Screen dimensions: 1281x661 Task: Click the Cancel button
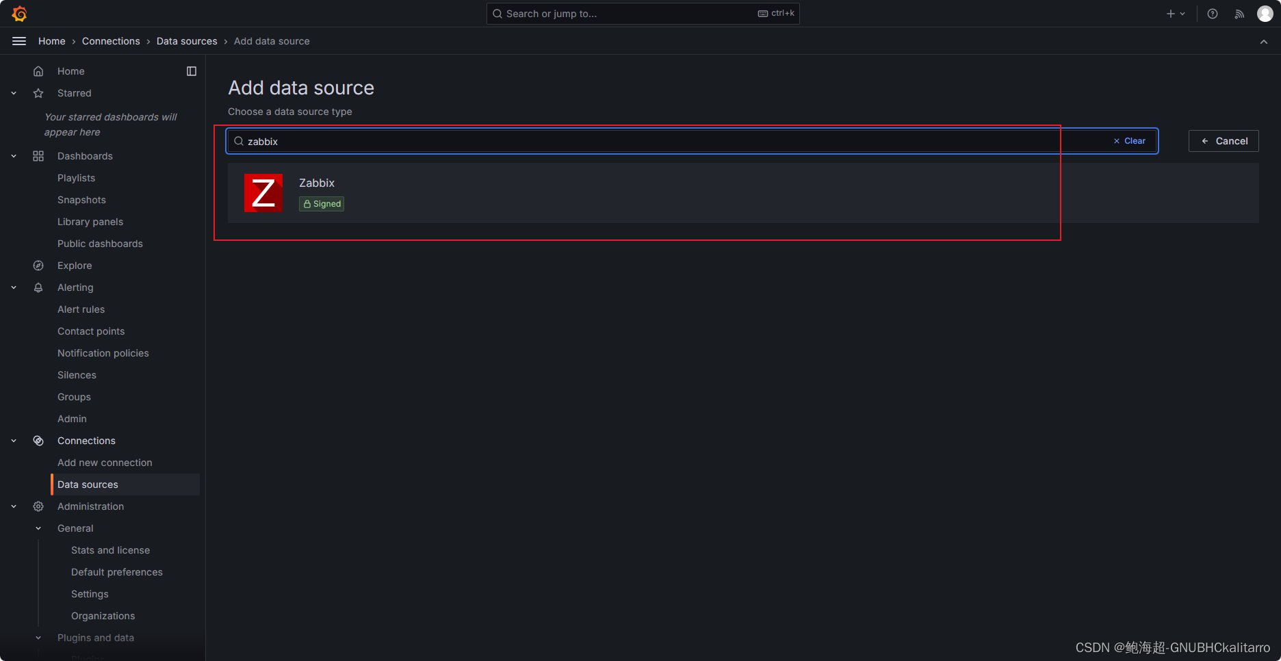(x=1224, y=141)
